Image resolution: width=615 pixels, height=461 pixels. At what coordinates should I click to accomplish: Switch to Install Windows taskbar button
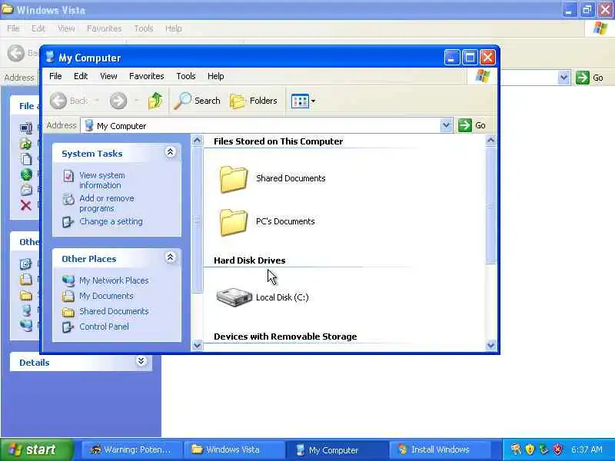pos(440,449)
